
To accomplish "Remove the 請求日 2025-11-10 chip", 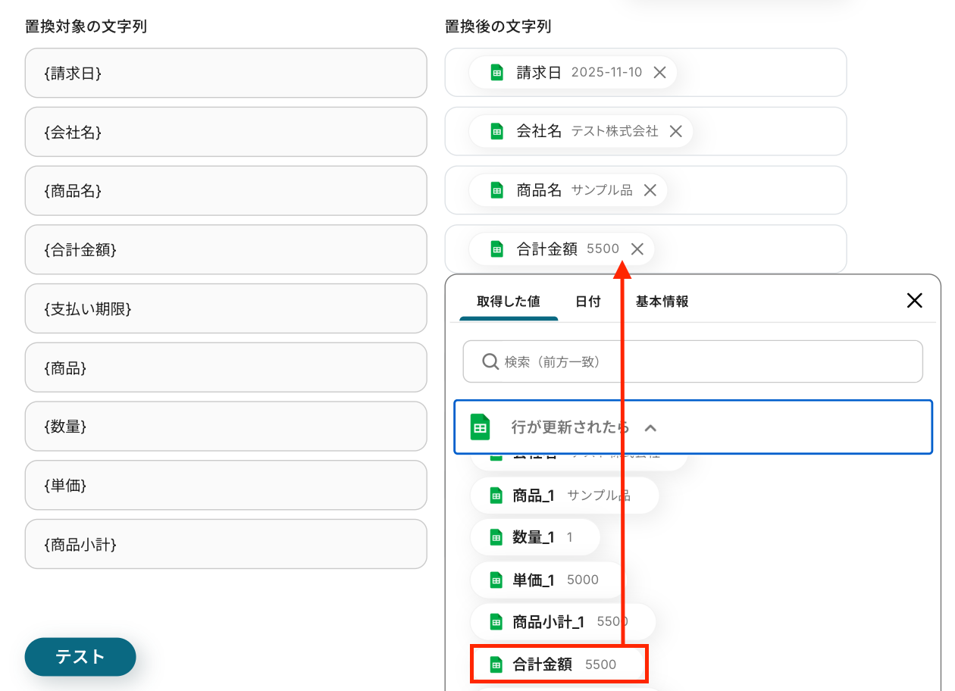I will pos(659,73).
